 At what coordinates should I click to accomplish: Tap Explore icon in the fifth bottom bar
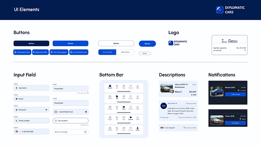[x=110, y=128]
